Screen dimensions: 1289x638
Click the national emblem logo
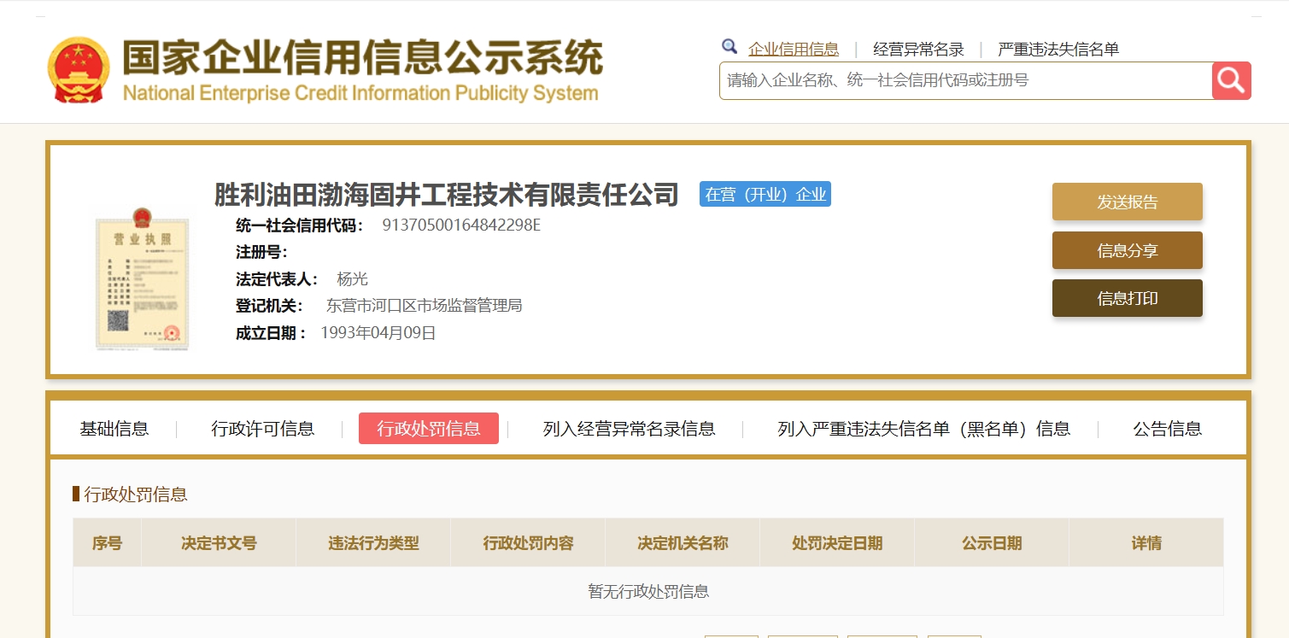tap(79, 71)
